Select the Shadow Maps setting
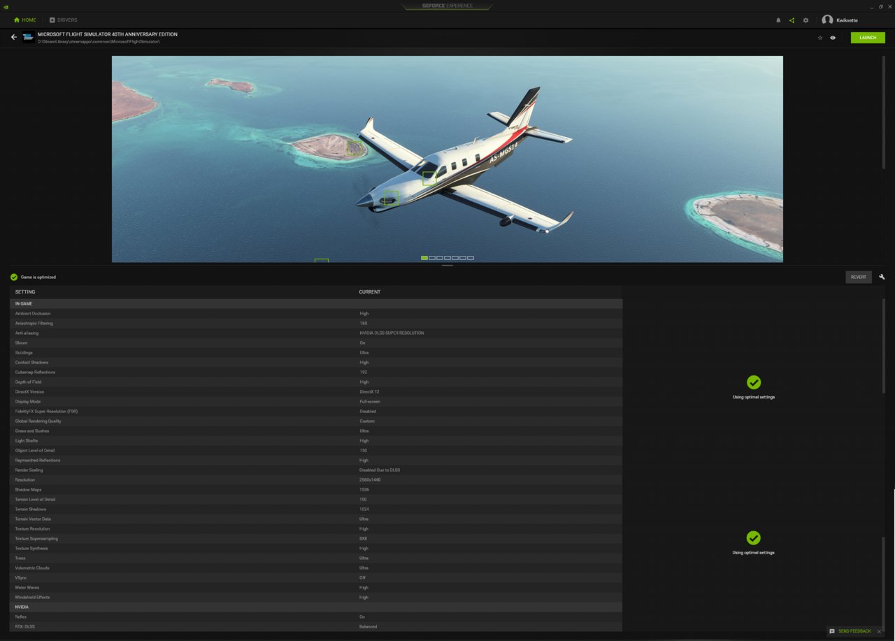The width and height of the screenshot is (895, 641). (x=316, y=490)
